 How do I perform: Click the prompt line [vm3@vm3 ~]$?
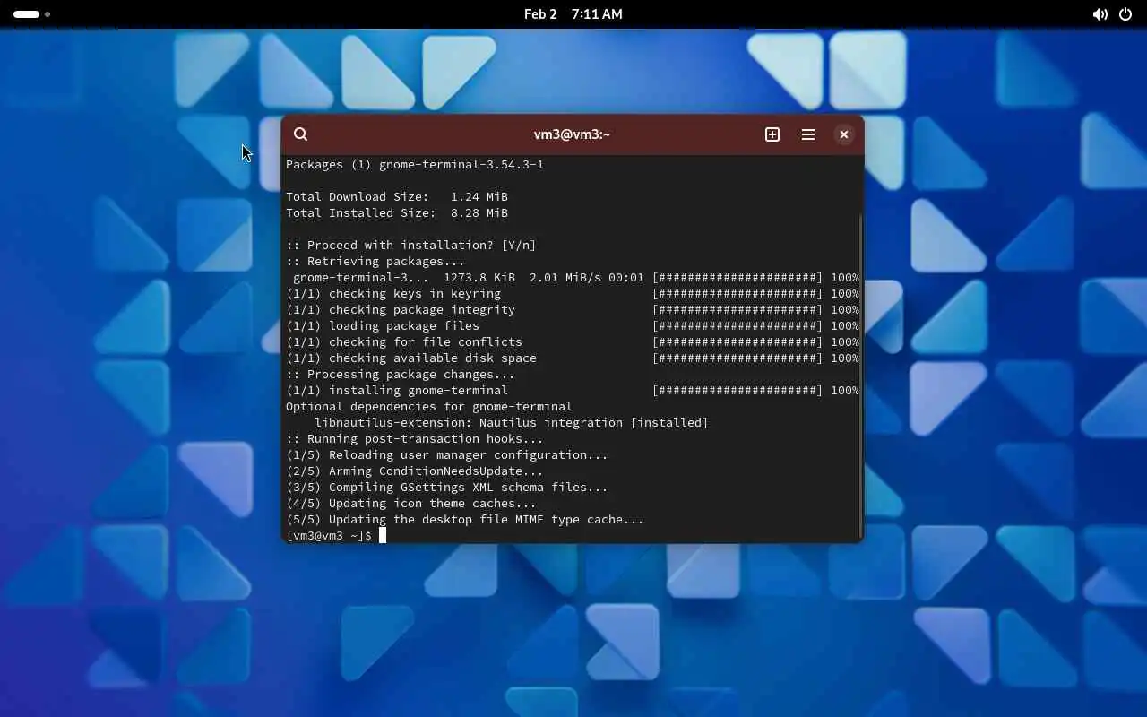[329, 535]
